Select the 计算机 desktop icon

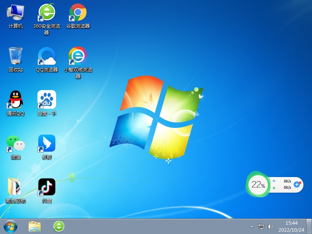click(16, 16)
